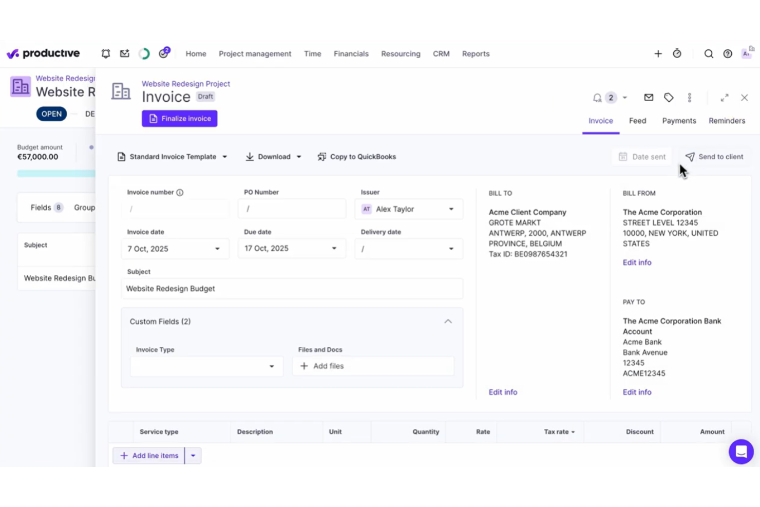Viewport: 760px width, 507px height.
Task: Open Add line items split arrow
Action: pos(193,456)
